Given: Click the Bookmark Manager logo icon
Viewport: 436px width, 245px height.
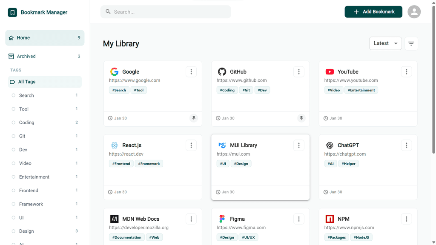Looking at the screenshot, I should (x=12, y=12).
